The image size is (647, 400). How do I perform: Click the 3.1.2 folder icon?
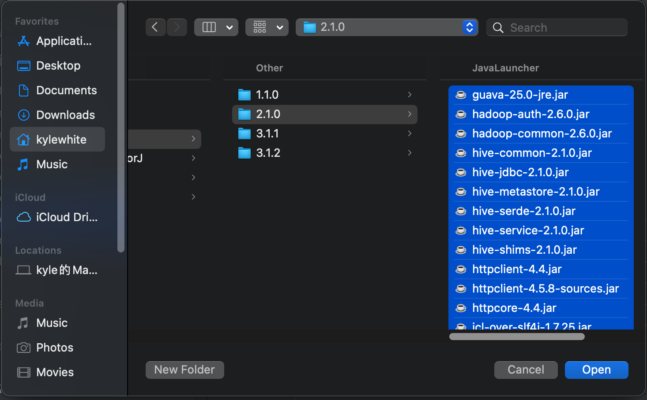245,153
